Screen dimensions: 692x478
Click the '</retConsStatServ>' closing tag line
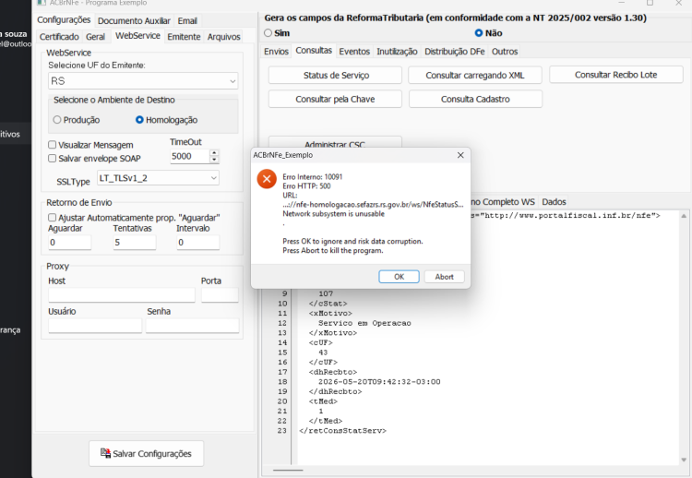pyautogui.click(x=342, y=430)
